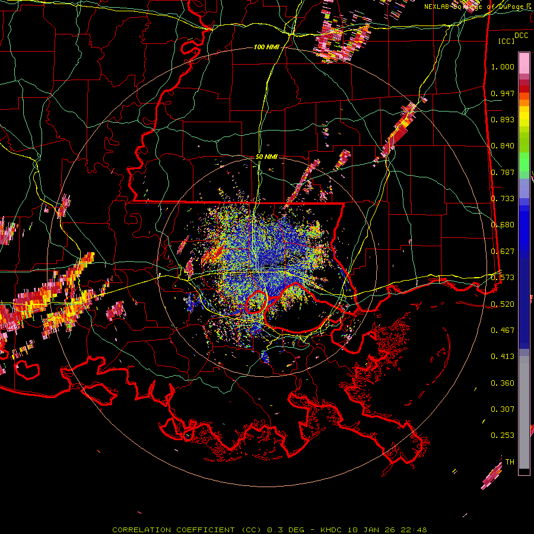Image resolution: width=534 pixels, height=534 pixels.
Task: Click the 0.680 scale value
Action: [503, 225]
